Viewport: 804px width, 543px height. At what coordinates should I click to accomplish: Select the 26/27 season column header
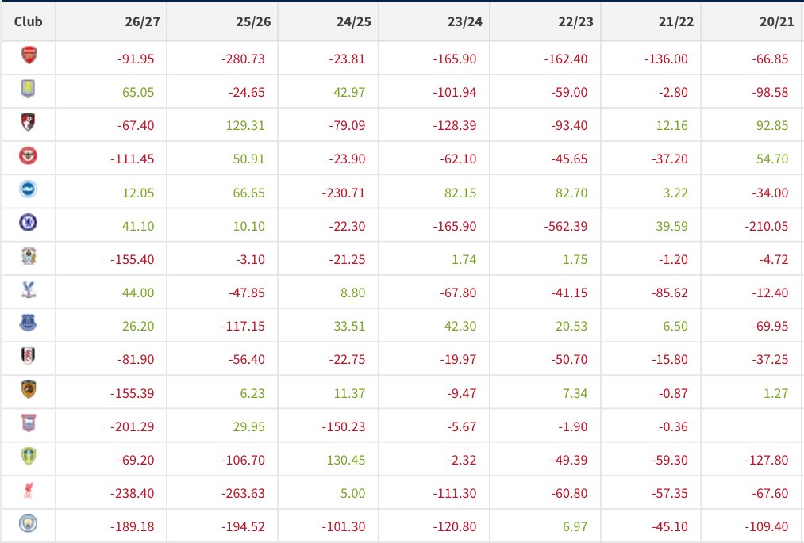pyautogui.click(x=142, y=21)
